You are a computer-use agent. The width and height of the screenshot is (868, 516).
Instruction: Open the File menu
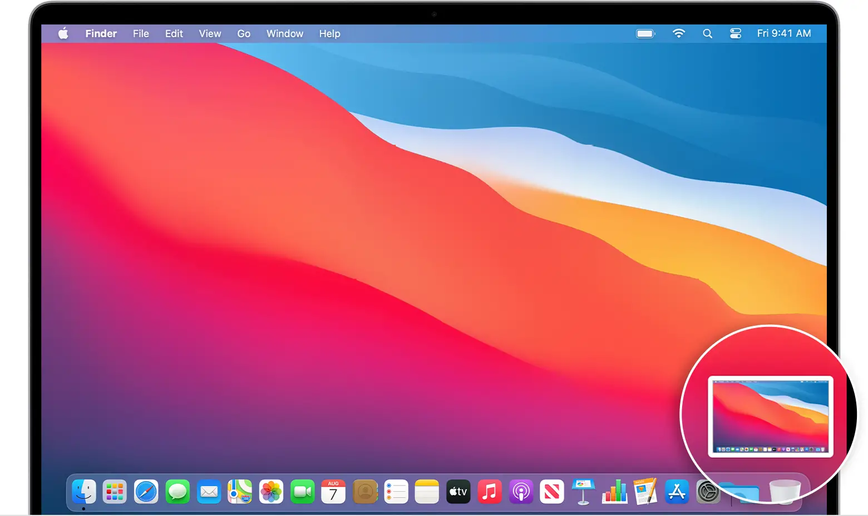click(141, 33)
